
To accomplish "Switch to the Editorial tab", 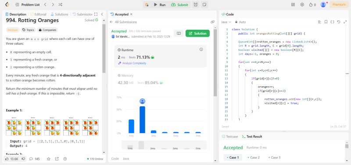I will pyautogui.click(x=38, y=14).
